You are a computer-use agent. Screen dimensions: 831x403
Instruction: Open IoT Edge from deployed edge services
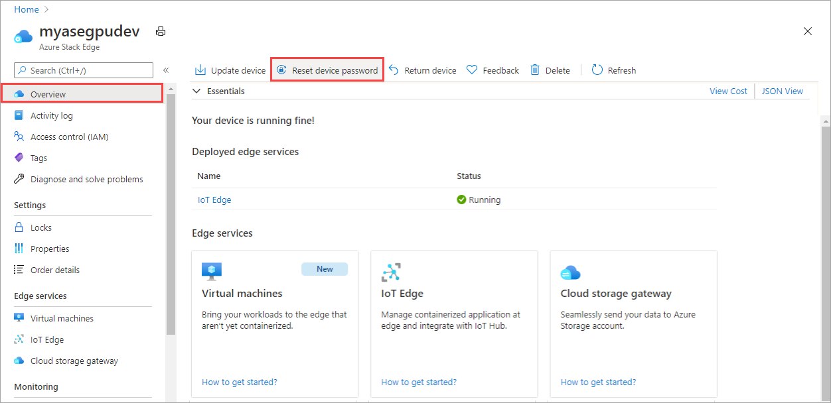coord(214,199)
